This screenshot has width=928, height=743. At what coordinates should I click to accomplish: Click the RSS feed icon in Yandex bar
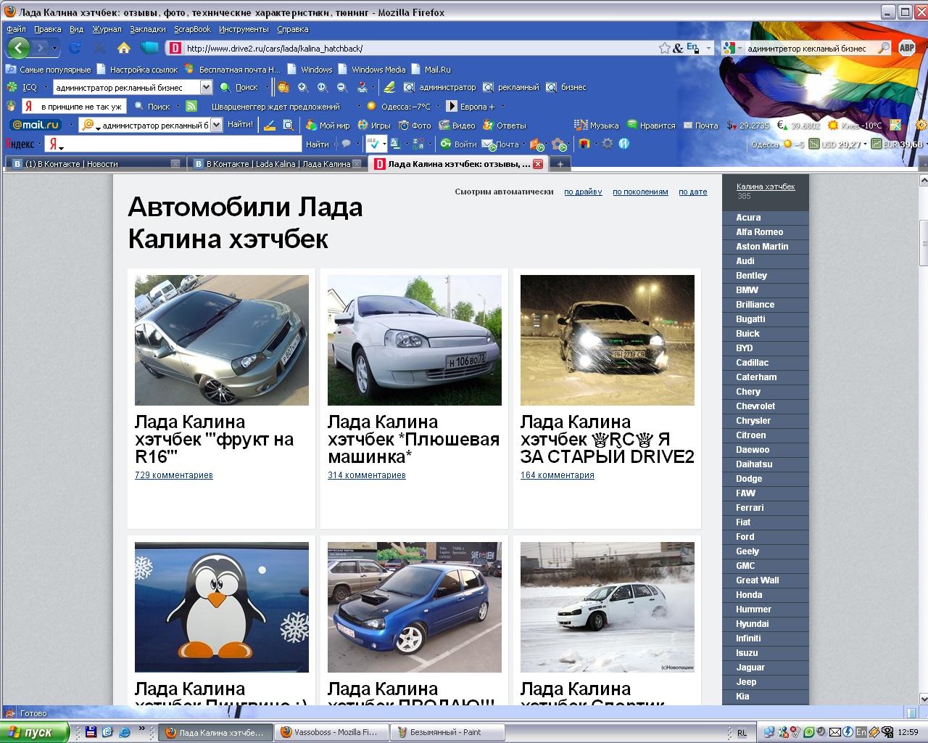191,106
